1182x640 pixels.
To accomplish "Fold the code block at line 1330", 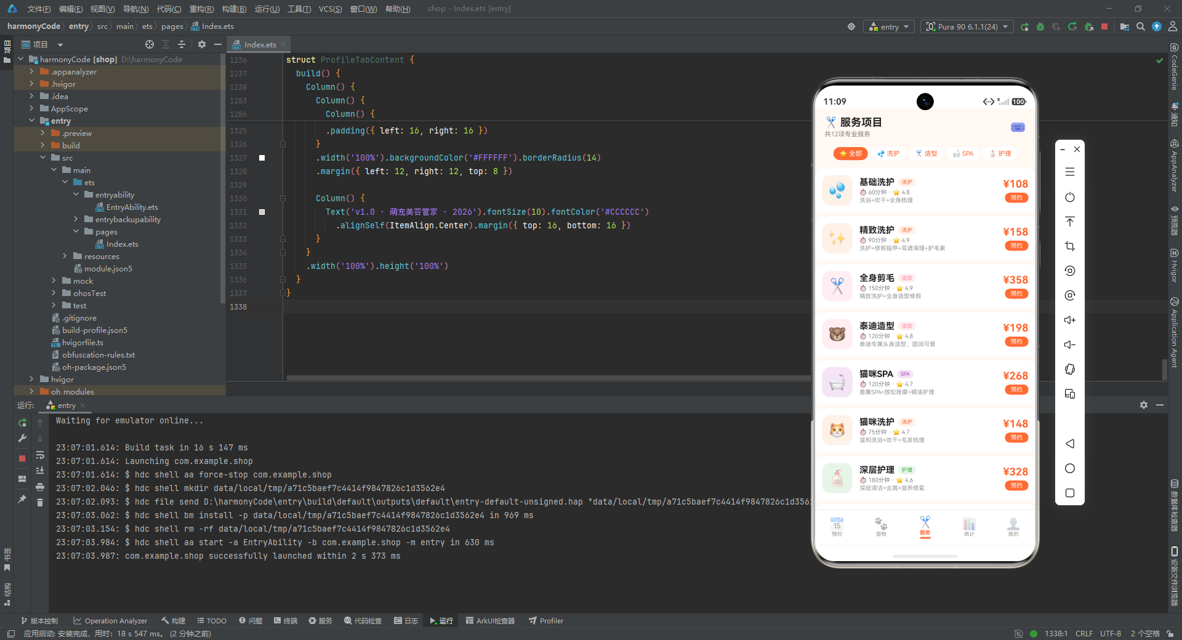I will [283, 198].
